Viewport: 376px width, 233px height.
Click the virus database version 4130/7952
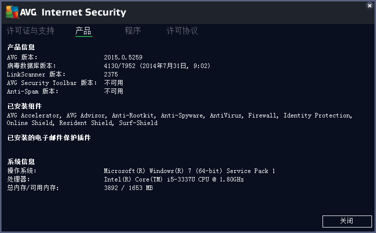click(x=119, y=65)
